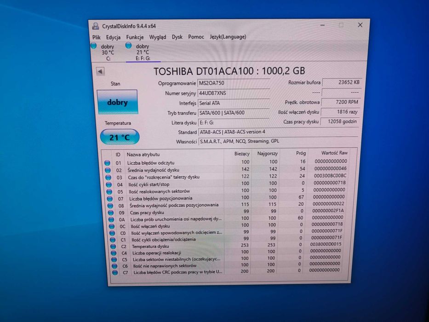The image size is (429, 322).
Task: Click the Interfejs field Serial ATA
Action: point(234,103)
